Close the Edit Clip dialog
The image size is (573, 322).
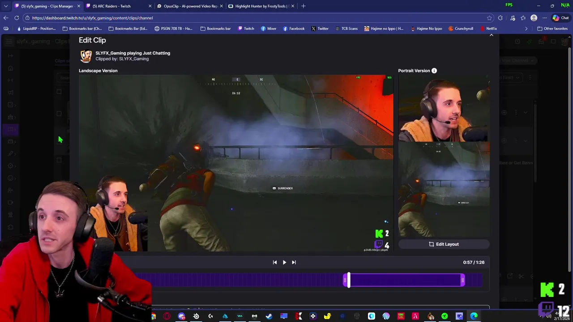(x=491, y=35)
